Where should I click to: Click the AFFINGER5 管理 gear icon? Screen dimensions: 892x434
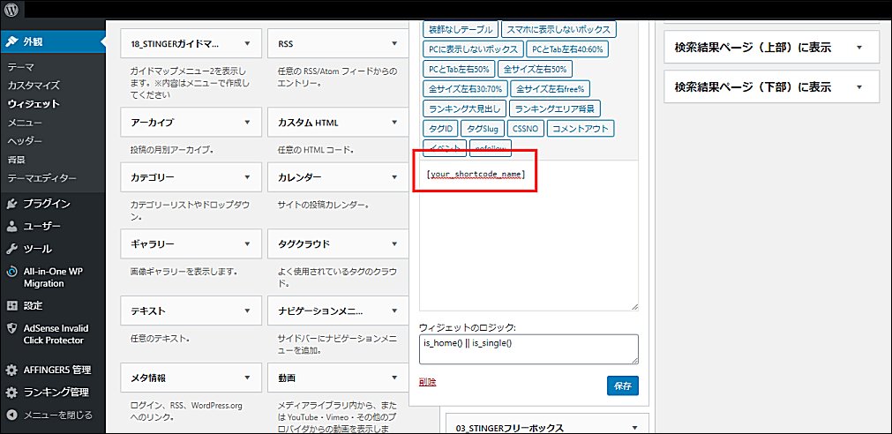12,370
